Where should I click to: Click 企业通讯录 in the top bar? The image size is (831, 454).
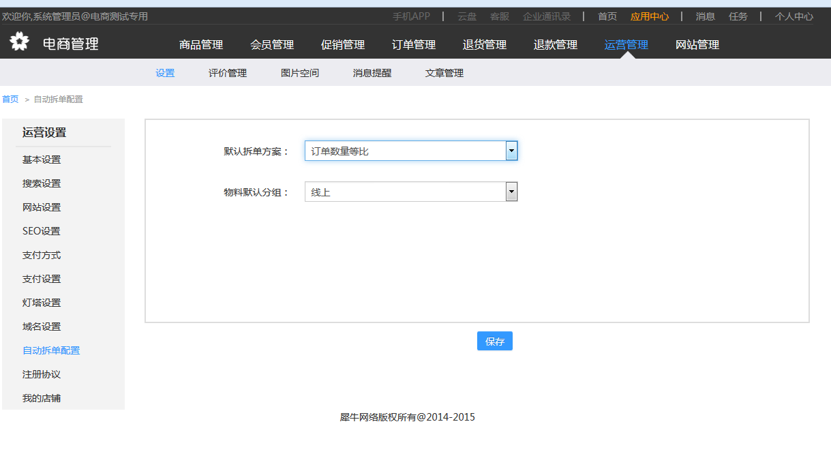547,16
